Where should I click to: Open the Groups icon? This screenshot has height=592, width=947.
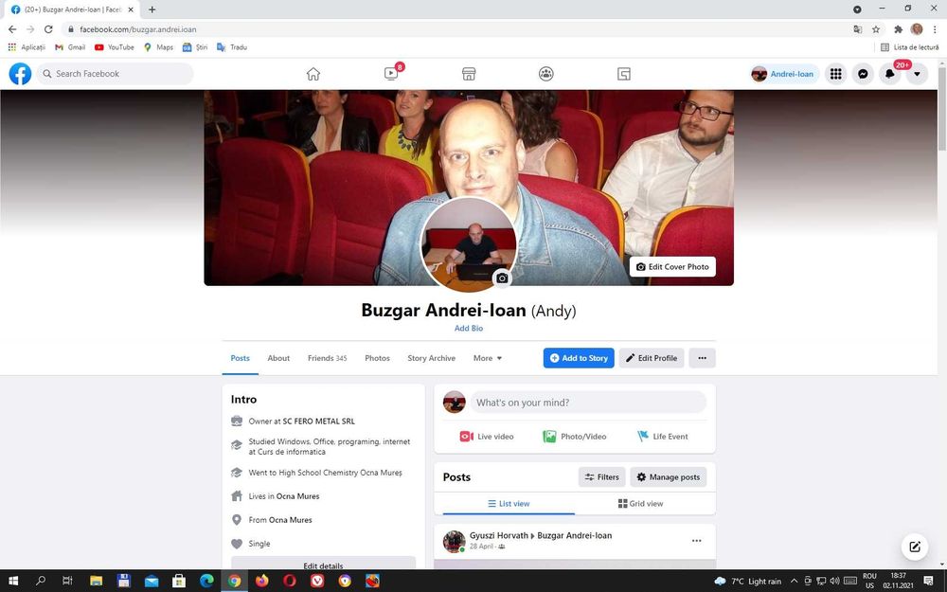546,74
